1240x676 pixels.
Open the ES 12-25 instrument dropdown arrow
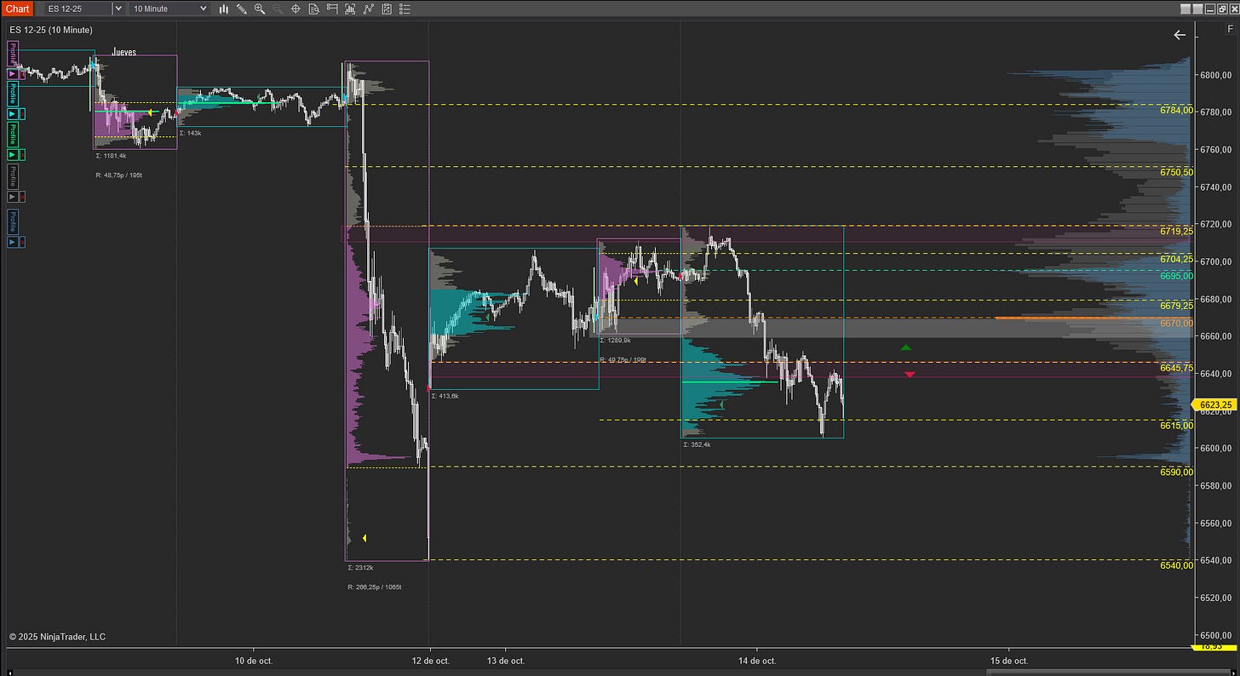(118, 9)
